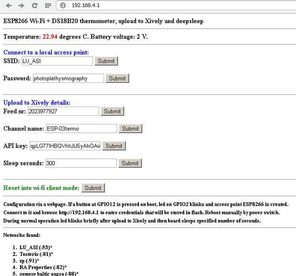Go forward using the browser forward arrow

21,5
